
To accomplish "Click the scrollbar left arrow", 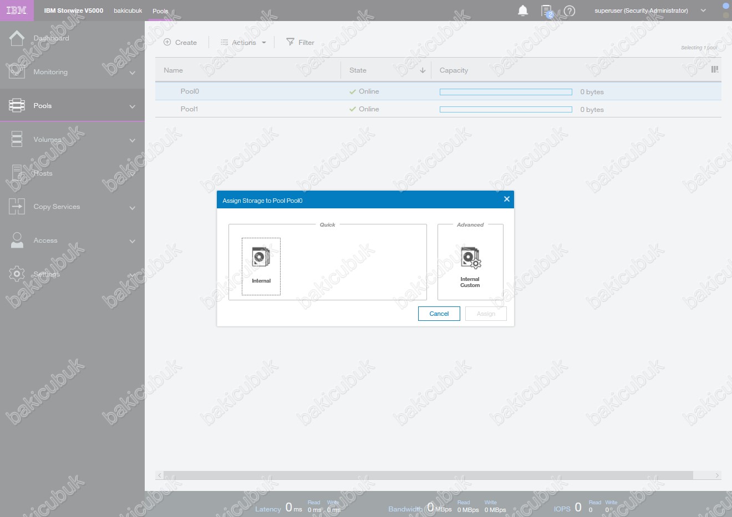I will pos(160,475).
